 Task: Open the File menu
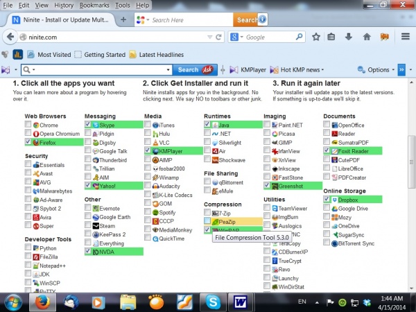[8, 5]
